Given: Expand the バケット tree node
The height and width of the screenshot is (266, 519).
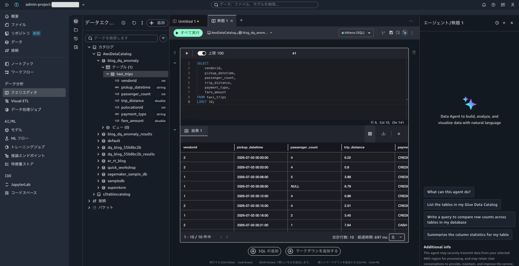Looking at the screenshot, I should tap(89, 208).
